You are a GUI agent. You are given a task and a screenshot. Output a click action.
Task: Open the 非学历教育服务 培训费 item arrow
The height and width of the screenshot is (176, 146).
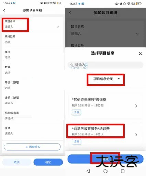coord(136,135)
